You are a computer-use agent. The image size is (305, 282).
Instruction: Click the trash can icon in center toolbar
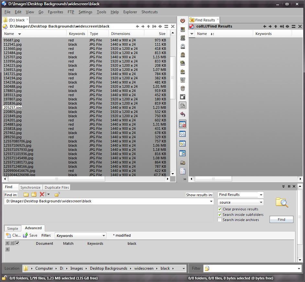click(183, 88)
